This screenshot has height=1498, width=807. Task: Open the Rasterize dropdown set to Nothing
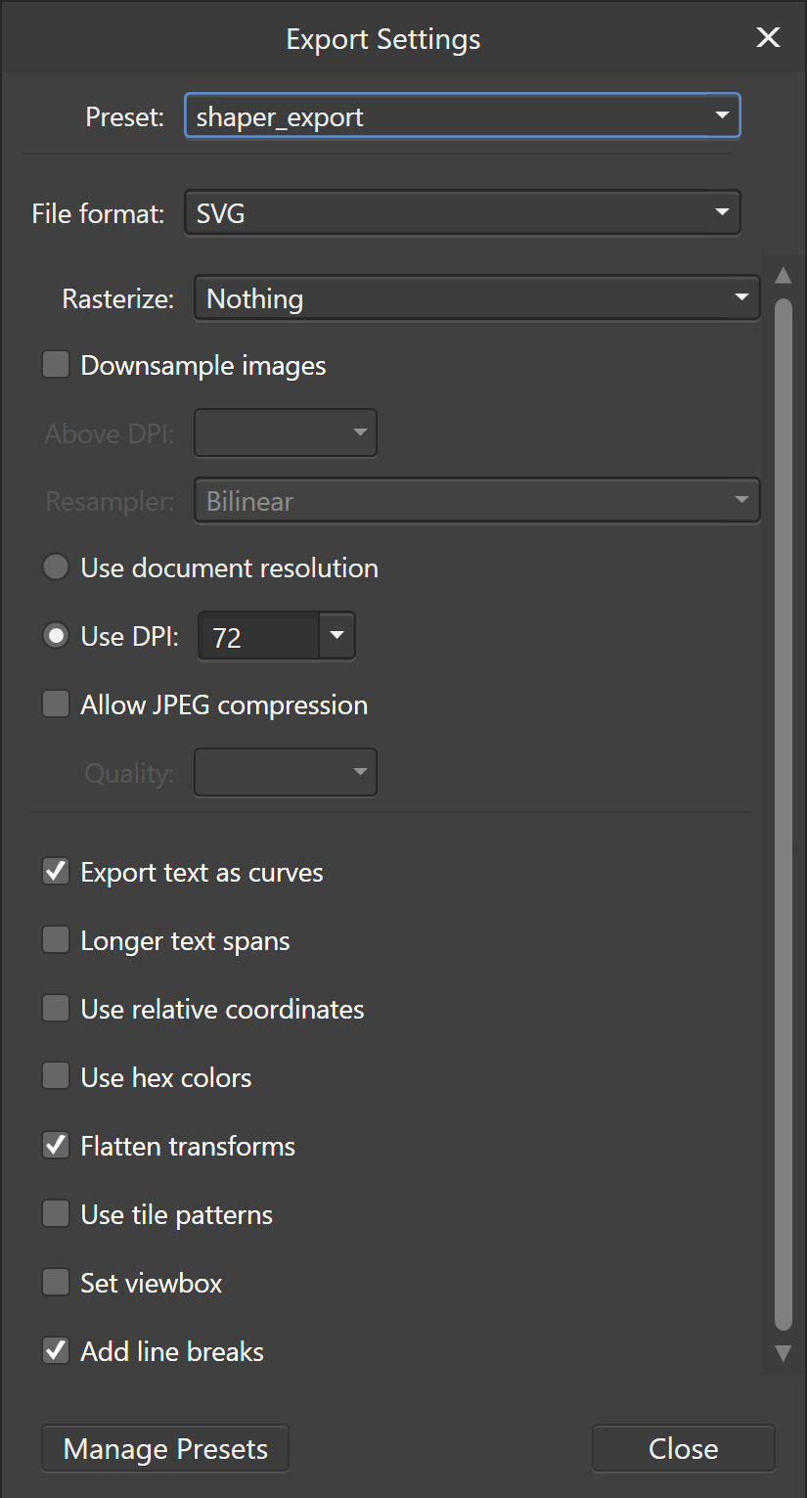(476, 298)
